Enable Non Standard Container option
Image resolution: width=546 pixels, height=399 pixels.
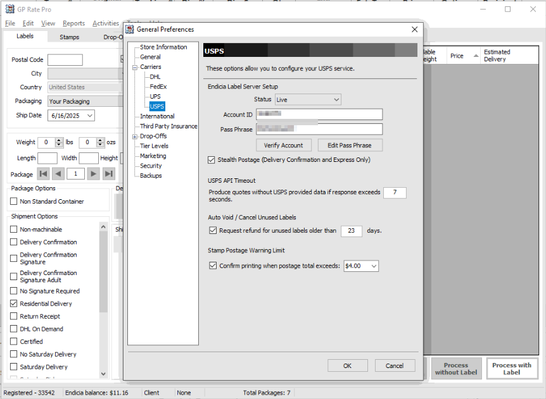pos(13,201)
